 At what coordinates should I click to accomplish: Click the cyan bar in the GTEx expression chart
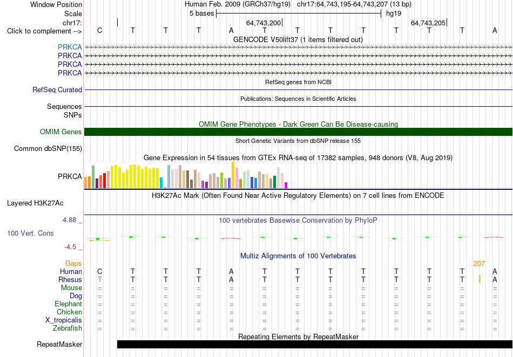point(161,183)
